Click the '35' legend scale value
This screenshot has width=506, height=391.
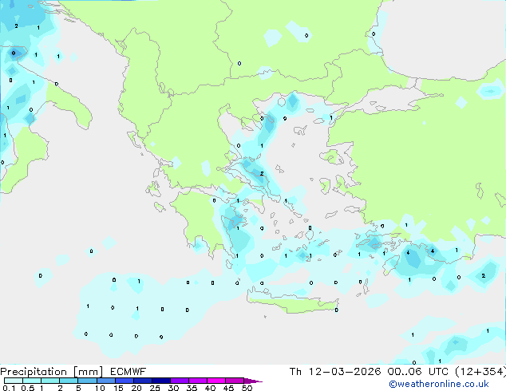click(192, 388)
